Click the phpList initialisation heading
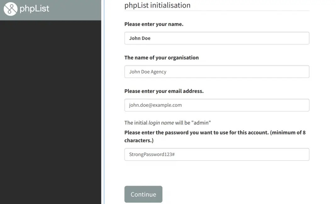 pyautogui.click(x=157, y=5)
